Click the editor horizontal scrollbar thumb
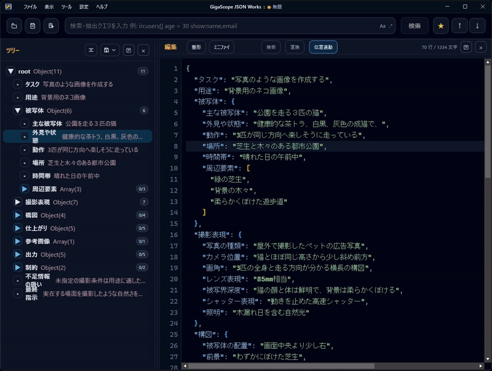The height and width of the screenshot is (371, 492). pyautogui.click(x=281, y=366)
